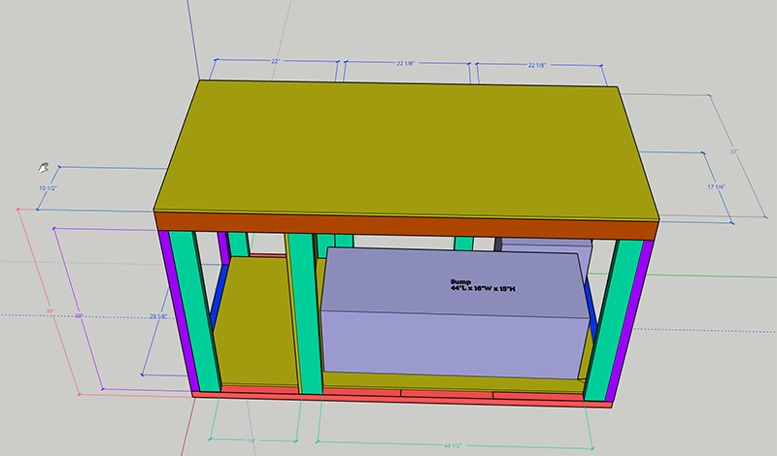Select the 22" dimension label above the top
The image size is (777, 456).
(x=276, y=61)
